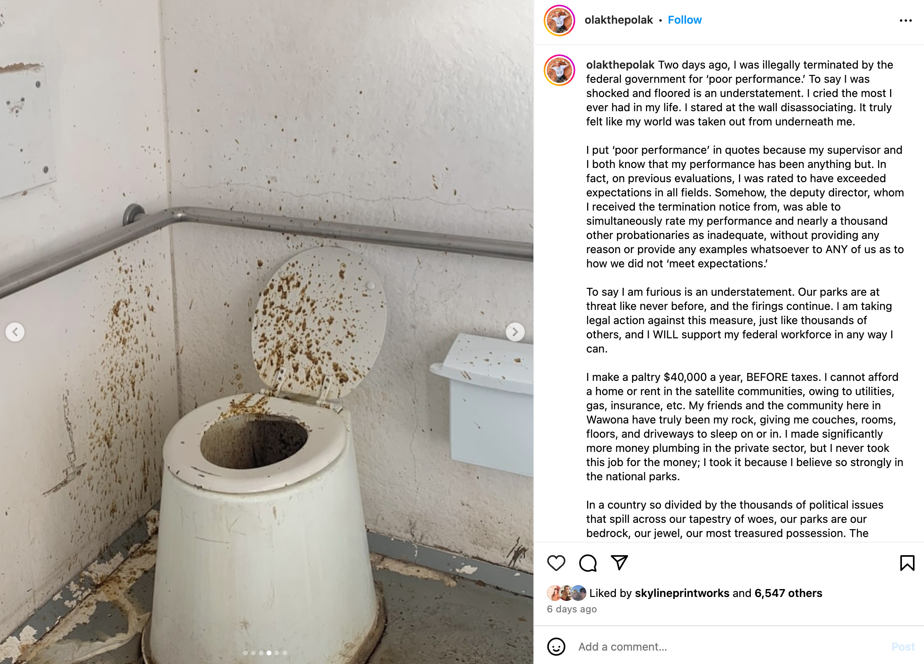Viewport: 924px width, 664px height.
Task: Click the Add a comment field
Action: (729, 647)
